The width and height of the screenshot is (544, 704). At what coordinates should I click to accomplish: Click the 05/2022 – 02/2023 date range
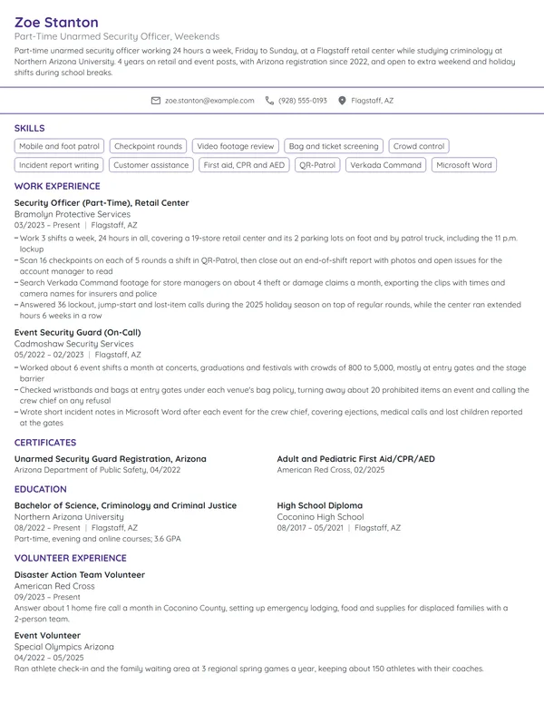(x=49, y=355)
